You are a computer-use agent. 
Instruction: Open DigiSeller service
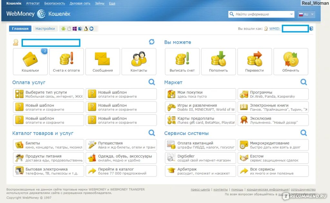click(x=200, y=158)
